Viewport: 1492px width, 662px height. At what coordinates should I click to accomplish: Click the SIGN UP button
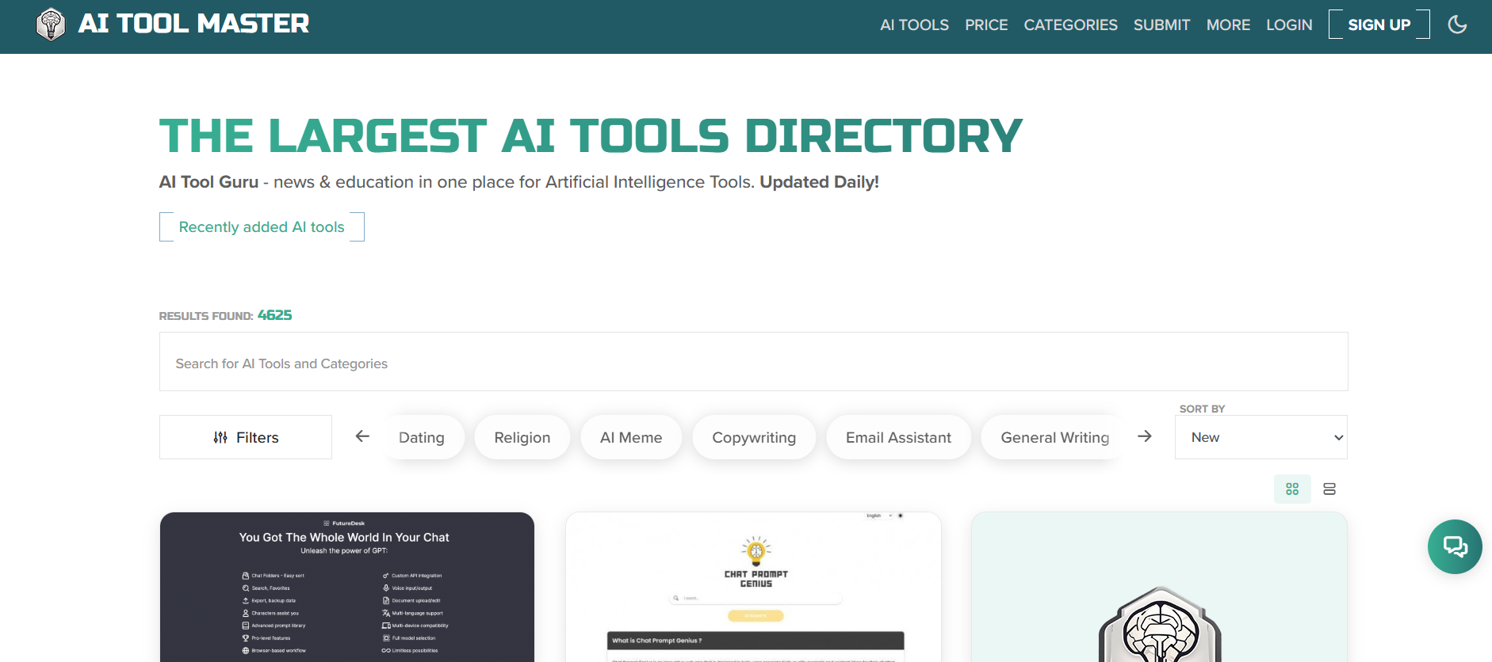tap(1379, 25)
